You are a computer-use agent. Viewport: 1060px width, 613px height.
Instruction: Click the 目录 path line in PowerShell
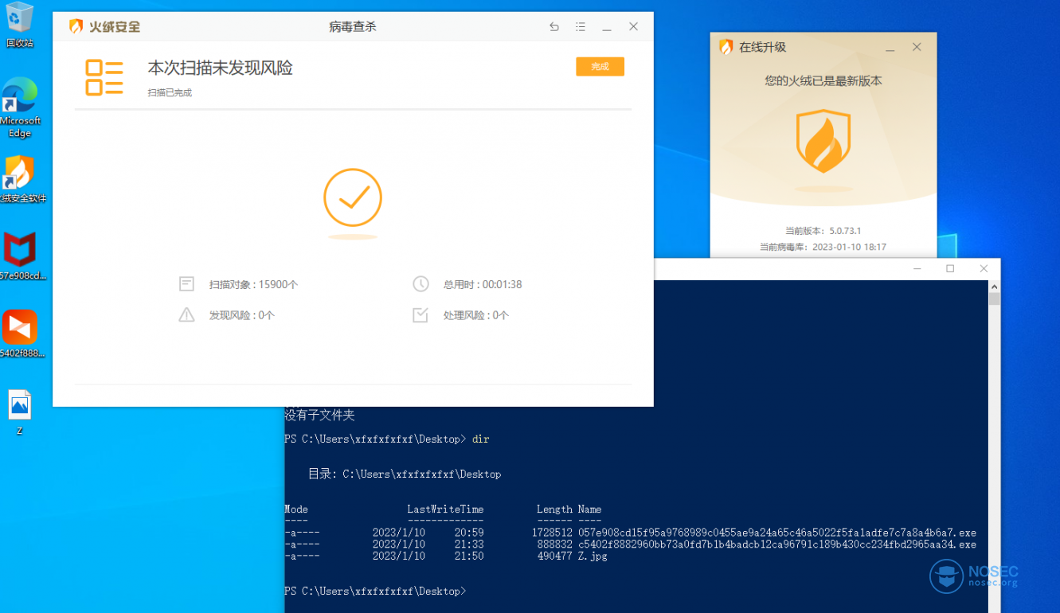[405, 474]
